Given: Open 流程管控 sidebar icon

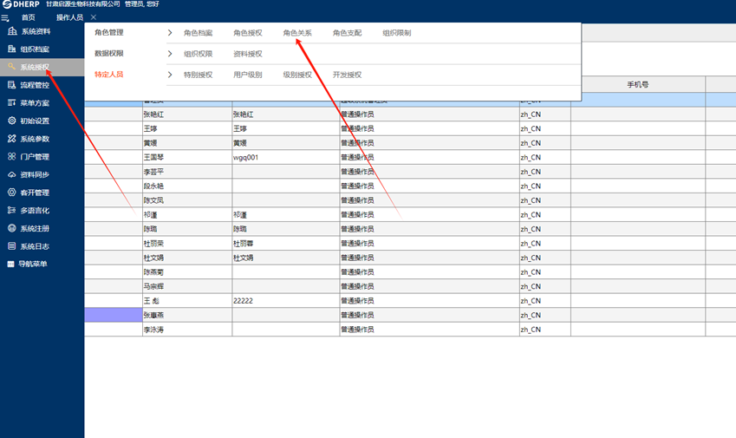Looking at the screenshot, I should pos(12,84).
